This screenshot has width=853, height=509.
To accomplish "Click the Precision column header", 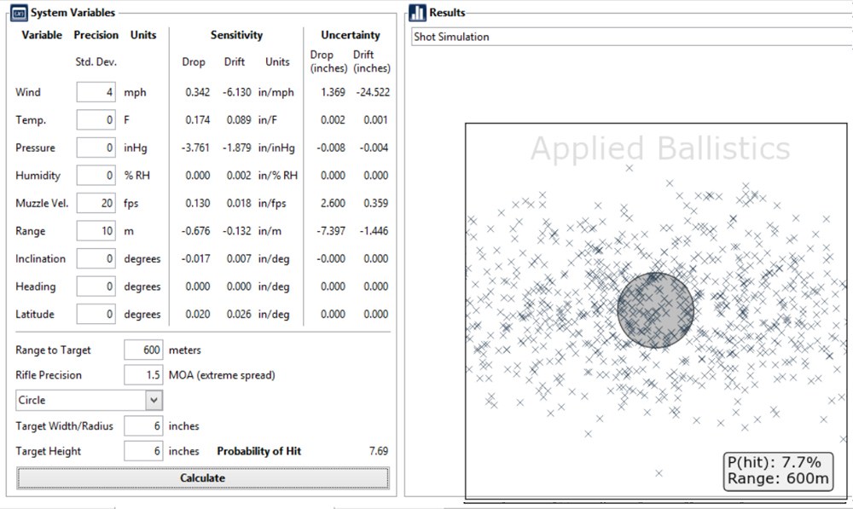I will [x=96, y=35].
